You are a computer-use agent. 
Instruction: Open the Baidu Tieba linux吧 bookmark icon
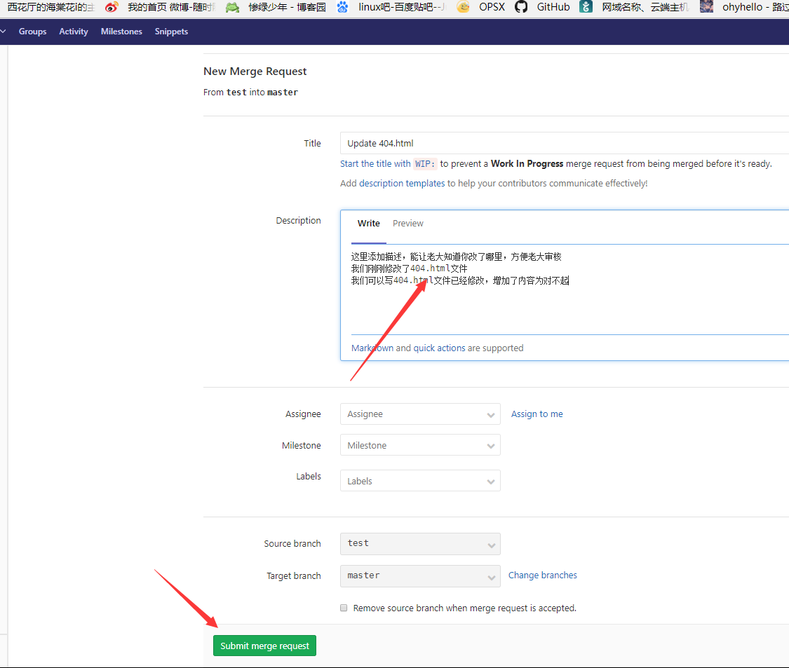(342, 7)
